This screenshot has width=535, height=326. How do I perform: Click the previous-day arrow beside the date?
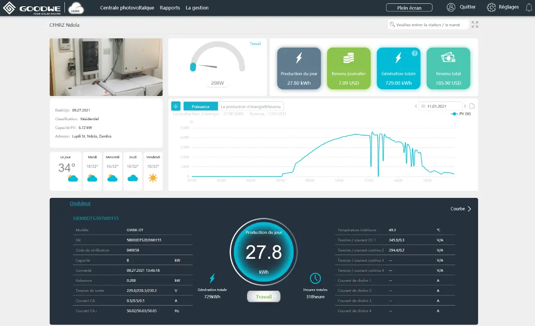(415, 106)
